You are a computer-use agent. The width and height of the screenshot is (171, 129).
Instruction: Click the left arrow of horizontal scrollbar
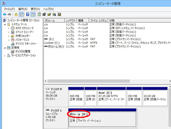(45, 81)
